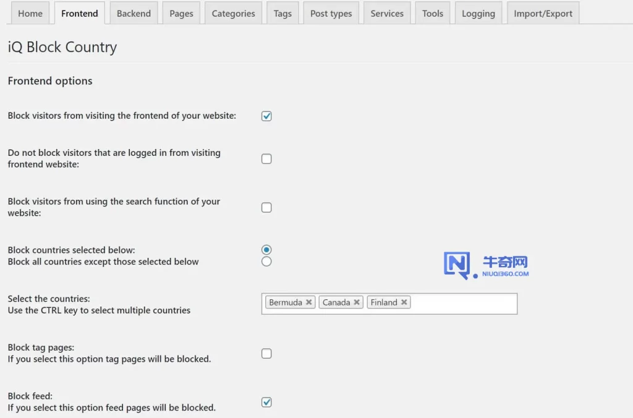
Task: Open the Services tab
Action: 387,12
